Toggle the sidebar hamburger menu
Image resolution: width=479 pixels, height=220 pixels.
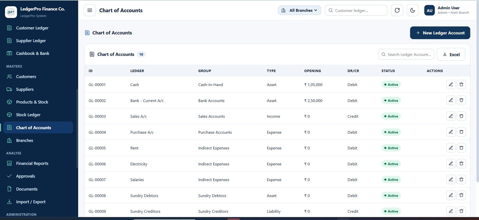[90, 10]
